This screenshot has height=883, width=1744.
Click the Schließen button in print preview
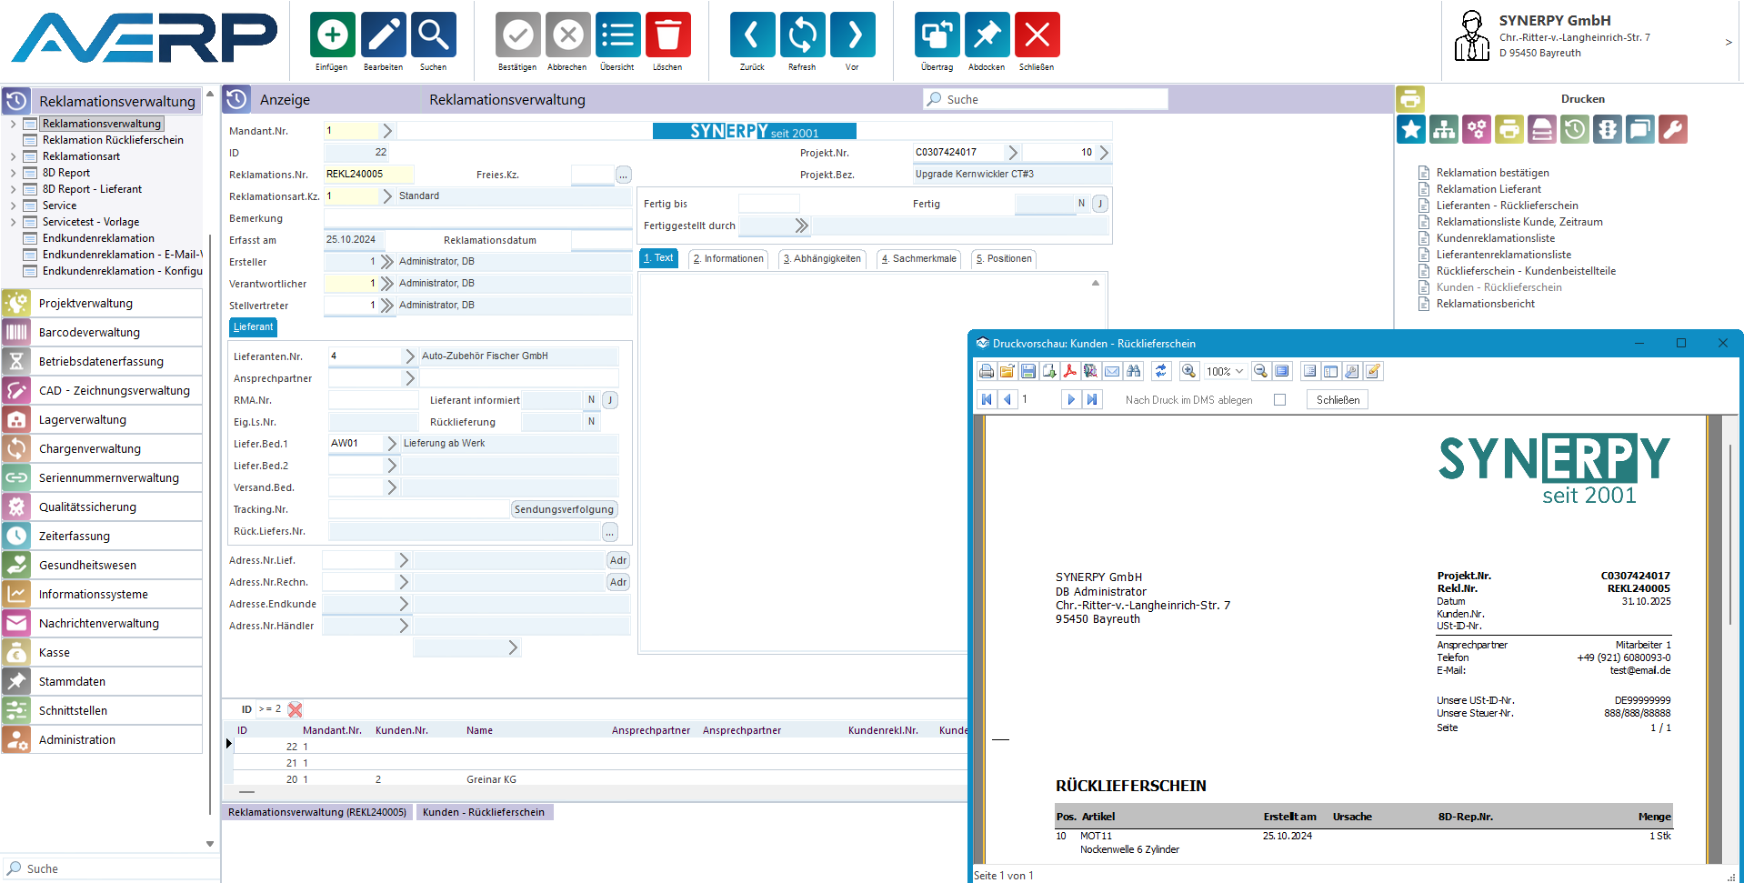(x=1338, y=400)
